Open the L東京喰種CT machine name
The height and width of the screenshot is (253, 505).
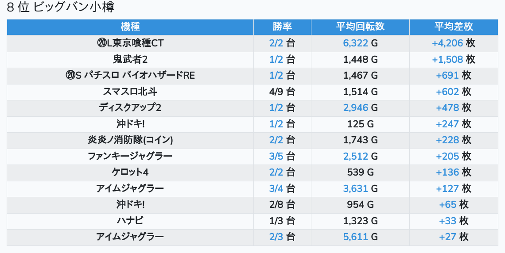(x=130, y=43)
